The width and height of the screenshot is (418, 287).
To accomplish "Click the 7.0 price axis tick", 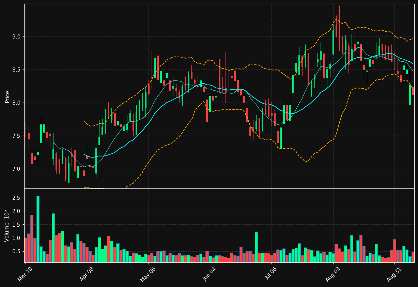I will click(17, 169).
